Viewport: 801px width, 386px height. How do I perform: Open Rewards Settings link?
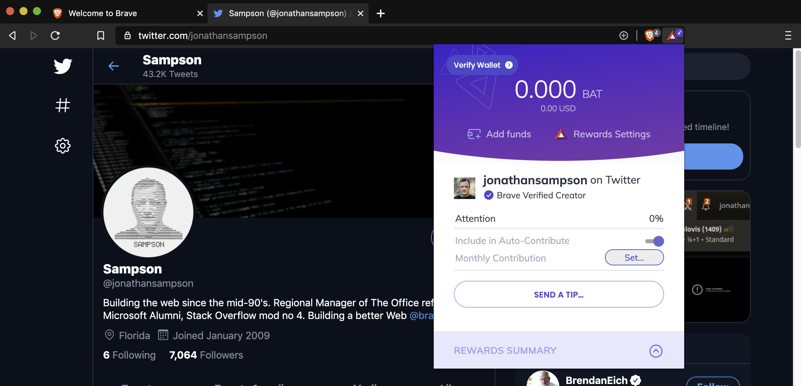coord(602,134)
